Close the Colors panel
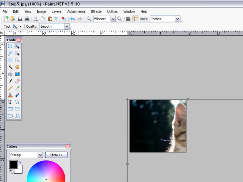The height and width of the screenshot is (182, 243). point(68,146)
